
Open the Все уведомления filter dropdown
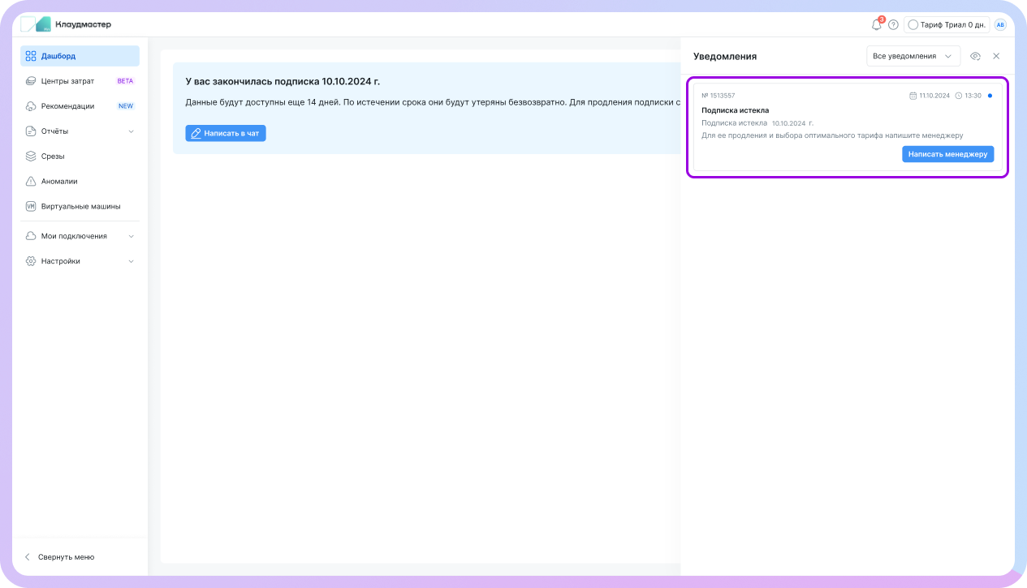[x=913, y=56]
